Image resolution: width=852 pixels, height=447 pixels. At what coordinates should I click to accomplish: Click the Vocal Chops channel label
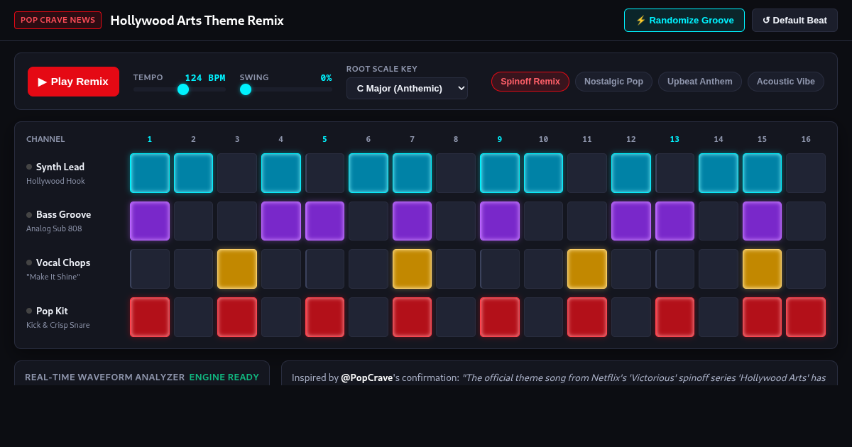coord(63,263)
